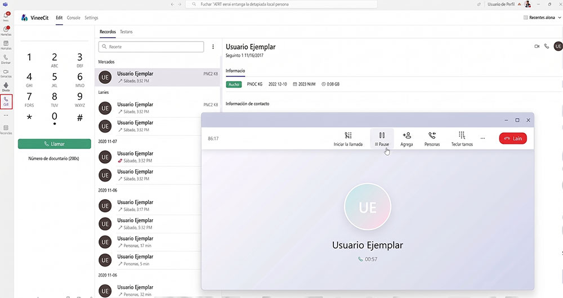The width and height of the screenshot is (563, 298).
Task: Click the large UE avatar in call window
Action: click(x=367, y=207)
